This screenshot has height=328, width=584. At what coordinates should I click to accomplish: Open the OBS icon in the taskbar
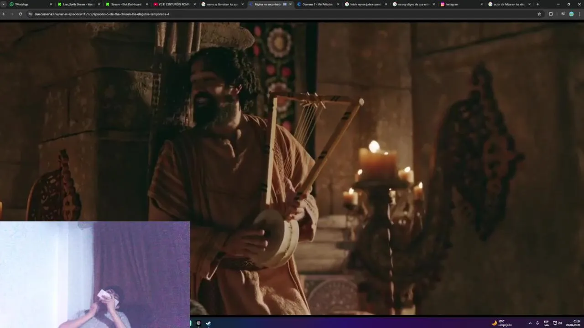coord(198,323)
